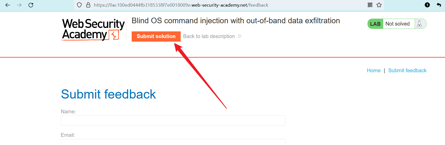Click the lab flask icon
This screenshot has width=445, height=145.
[x=419, y=24]
